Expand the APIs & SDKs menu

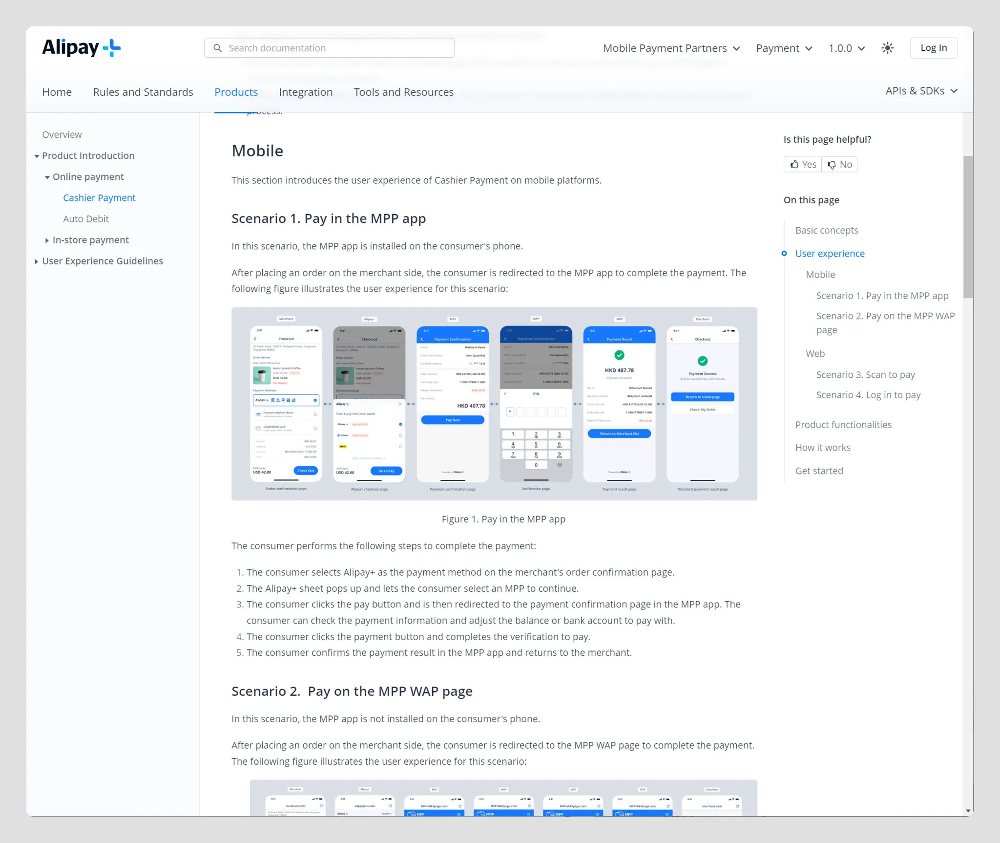click(921, 91)
